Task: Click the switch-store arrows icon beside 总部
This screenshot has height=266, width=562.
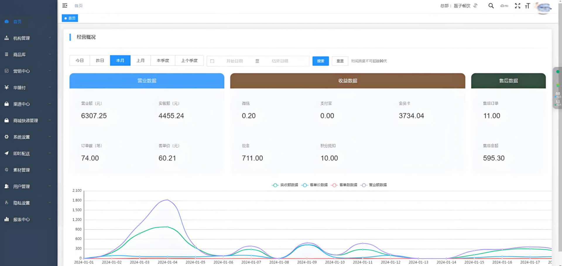Action: (x=475, y=6)
